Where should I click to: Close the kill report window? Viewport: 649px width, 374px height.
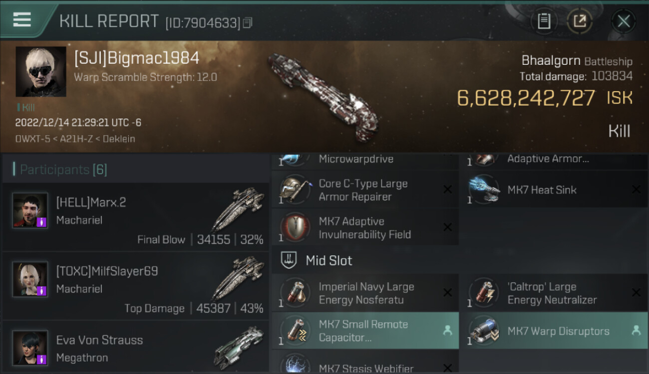pos(624,21)
